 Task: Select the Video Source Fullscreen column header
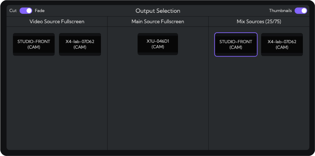57,22
